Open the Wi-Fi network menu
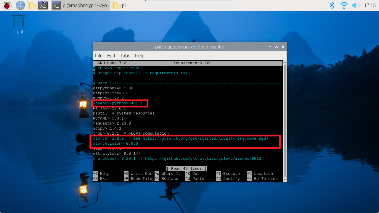This screenshot has width=379, height=213. (344, 5)
